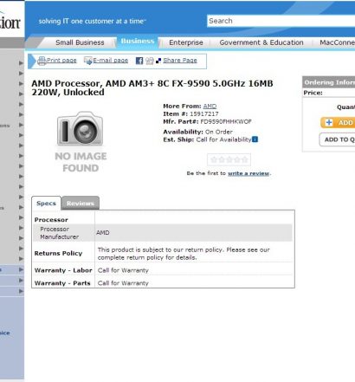355x382 pixels.
Task: Click the ADD TO Q button
Action: (337, 139)
